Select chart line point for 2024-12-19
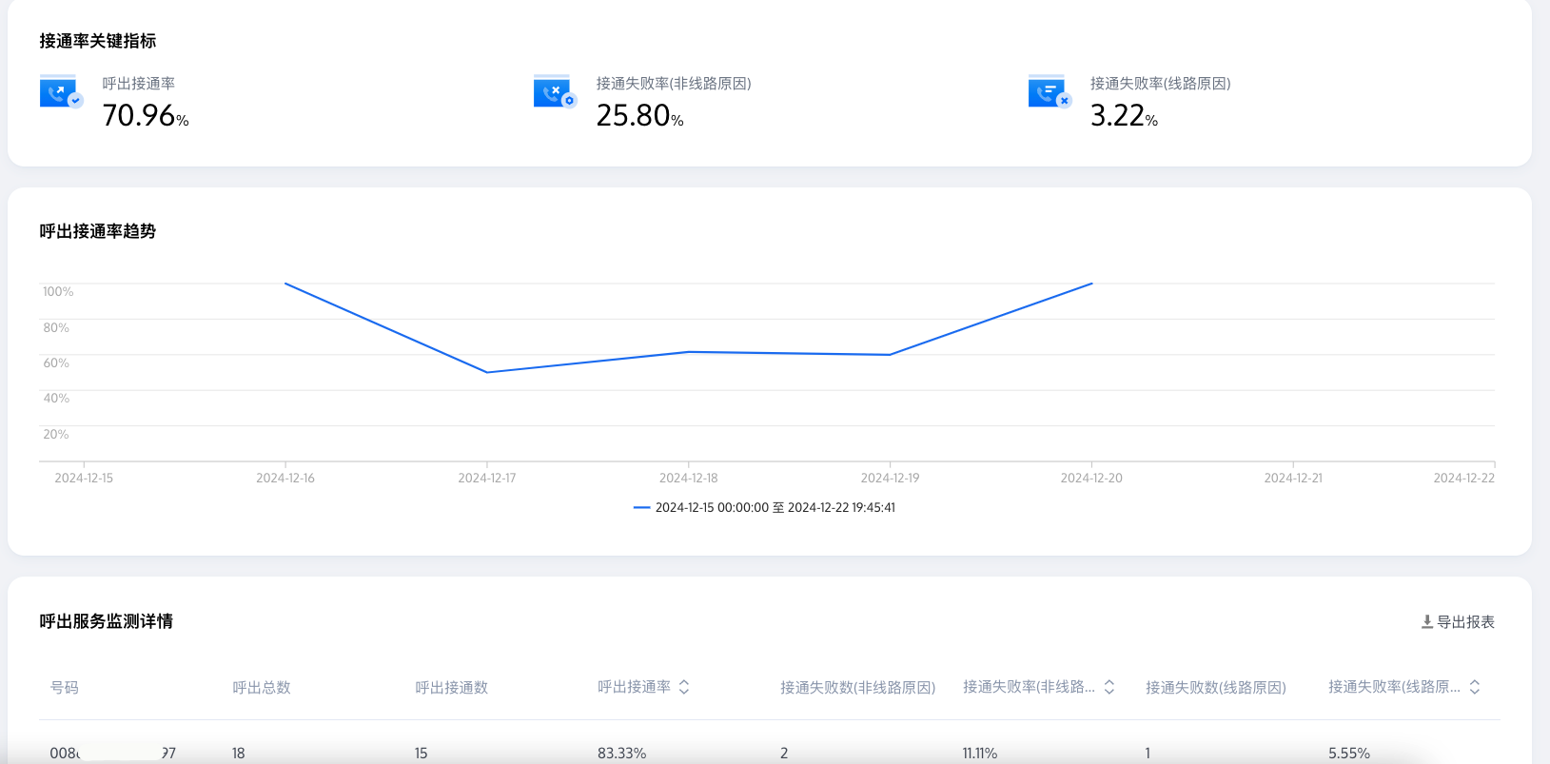Image resolution: width=1550 pixels, height=764 pixels. (x=890, y=355)
